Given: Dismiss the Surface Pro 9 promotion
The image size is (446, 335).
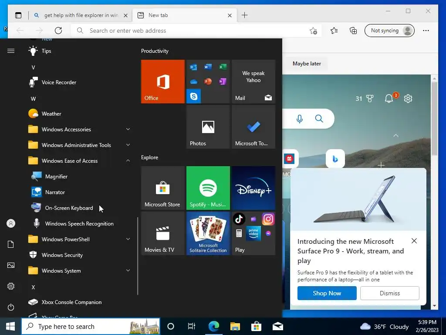Looking at the screenshot, I should [x=390, y=293].
